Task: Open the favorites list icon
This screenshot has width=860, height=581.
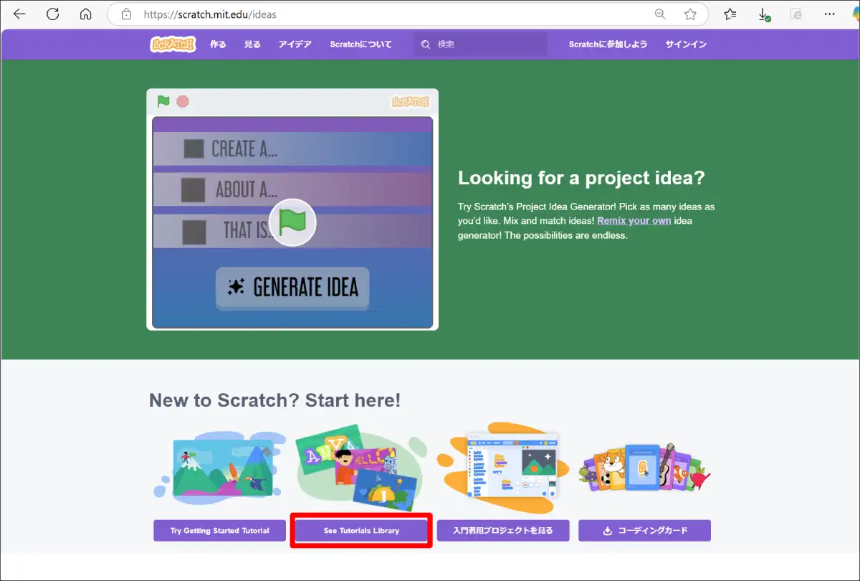Action: pos(730,14)
